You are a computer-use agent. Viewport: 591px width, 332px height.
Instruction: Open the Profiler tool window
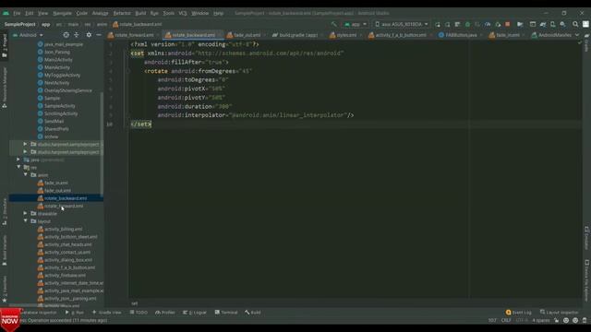[165, 313]
